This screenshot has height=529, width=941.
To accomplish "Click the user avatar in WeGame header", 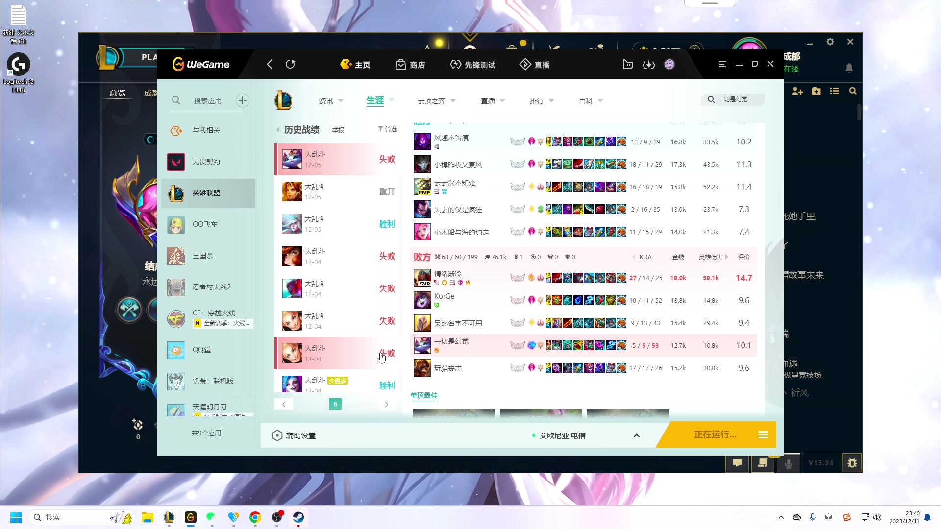I will [669, 64].
